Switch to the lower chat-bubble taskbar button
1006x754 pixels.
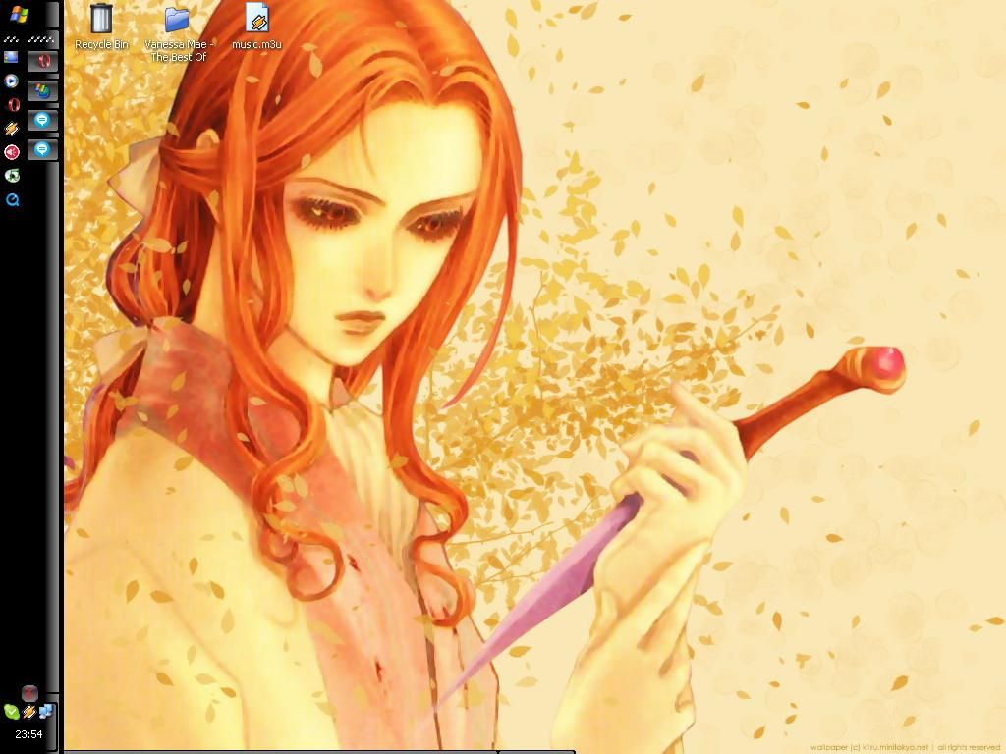pos(43,150)
